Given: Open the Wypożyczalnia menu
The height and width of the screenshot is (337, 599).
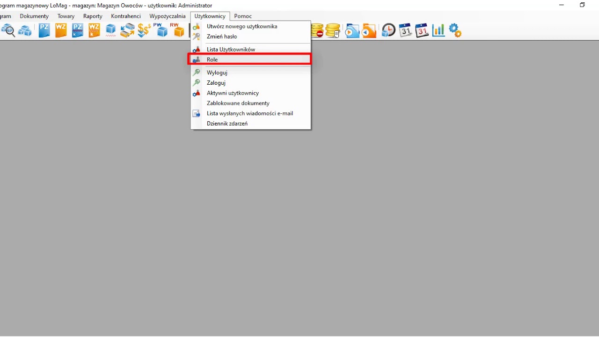Looking at the screenshot, I should [168, 16].
